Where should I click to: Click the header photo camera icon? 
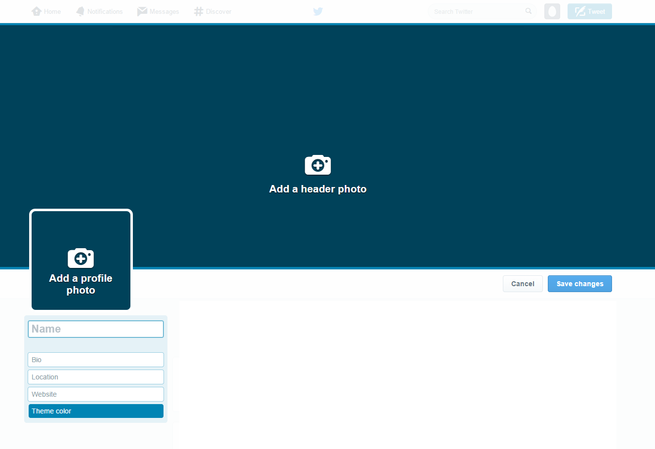tap(318, 165)
